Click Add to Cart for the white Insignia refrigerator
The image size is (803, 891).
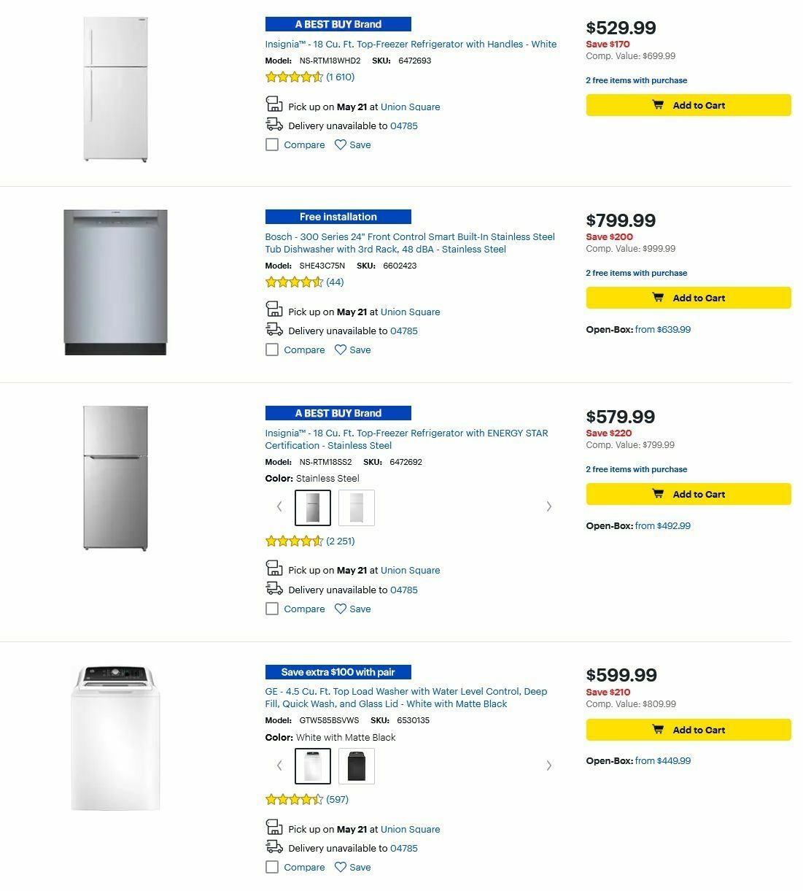pyautogui.click(x=687, y=105)
